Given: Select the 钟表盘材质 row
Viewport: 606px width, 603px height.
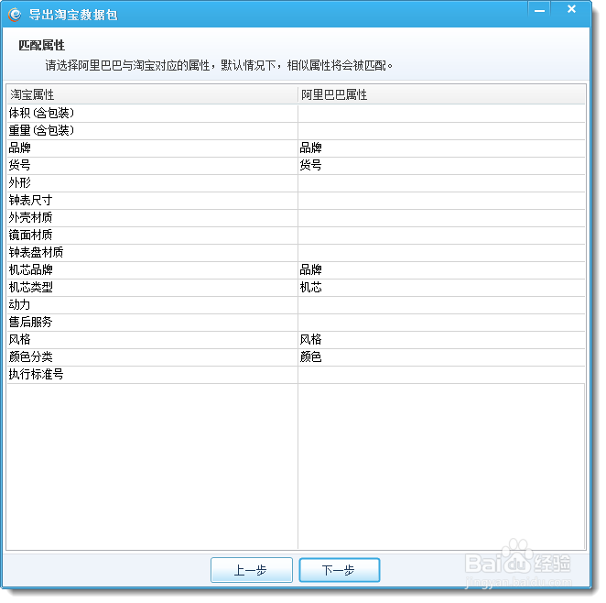Looking at the screenshot, I should coord(296,253).
